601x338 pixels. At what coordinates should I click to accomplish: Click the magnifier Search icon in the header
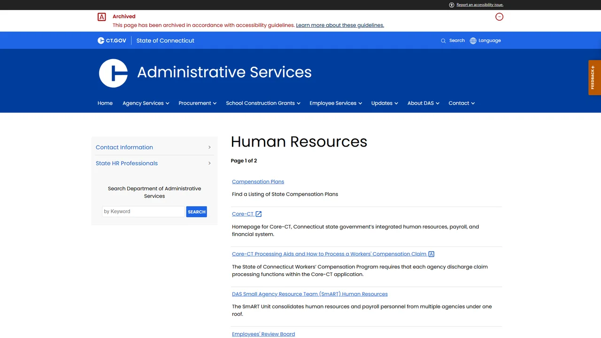(443, 41)
